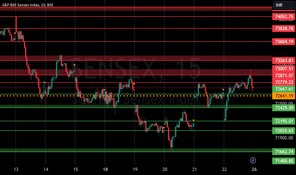Open the INR currency selector
Image resolution: width=296 pixels, height=175 pixels.
(x=284, y=5)
